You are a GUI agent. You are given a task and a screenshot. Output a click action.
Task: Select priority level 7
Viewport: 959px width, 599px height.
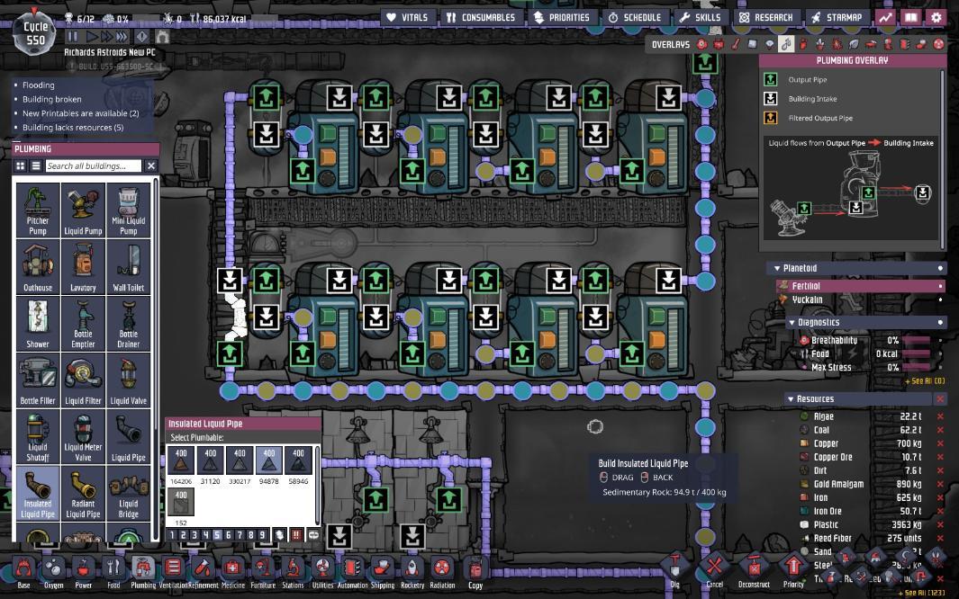pyautogui.click(x=240, y=535)
